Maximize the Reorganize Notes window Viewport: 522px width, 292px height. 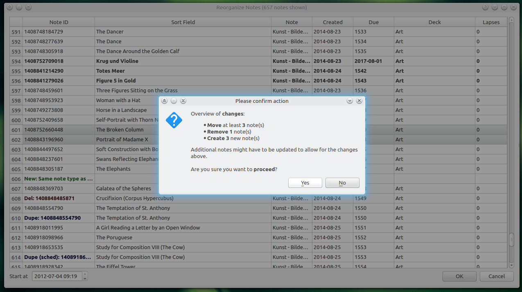[x=504, y=7]
